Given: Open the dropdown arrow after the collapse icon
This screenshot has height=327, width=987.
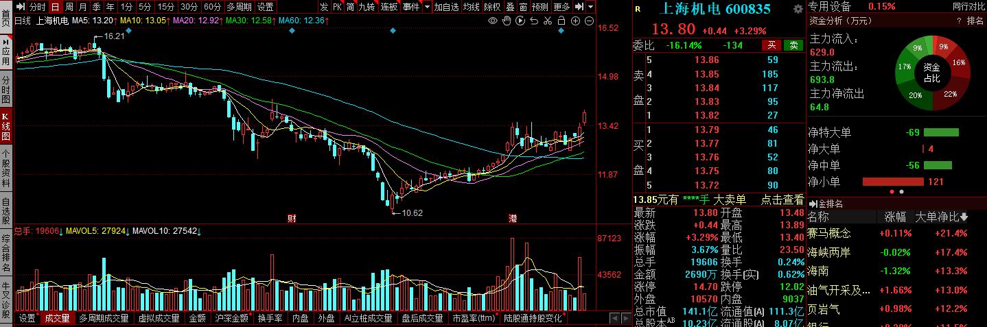Looking at the screenshot, I should pyautogui.click(x=590, y=7).
